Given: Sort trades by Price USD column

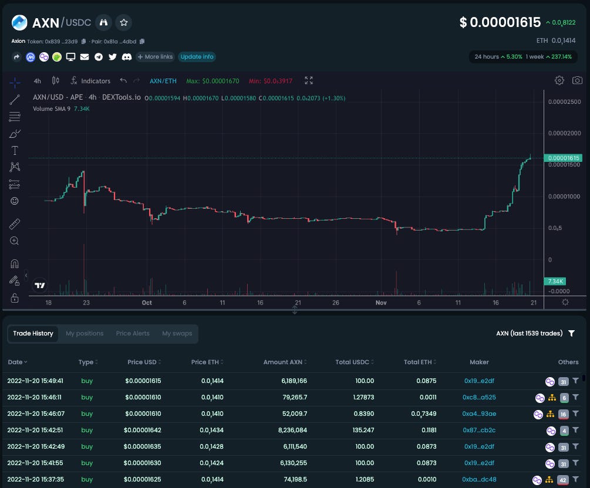Looking at the screenshot, I should 144,362.
